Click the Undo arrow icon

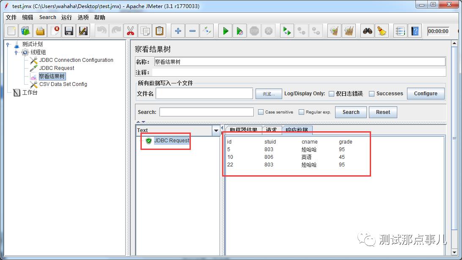point(102,31)
